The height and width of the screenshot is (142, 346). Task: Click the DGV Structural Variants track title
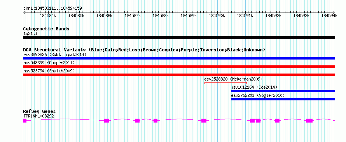tap(144, 50)
